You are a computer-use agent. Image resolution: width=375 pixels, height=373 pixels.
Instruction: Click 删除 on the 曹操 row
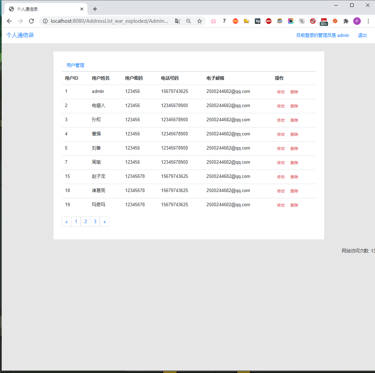294,134
